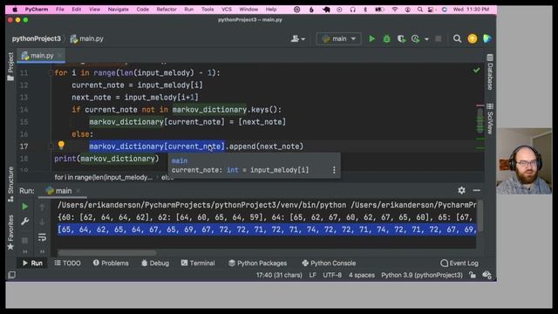Screen dimensions: 558x314
Task: Change UTF-8 file encoding
Action: pos(332,276)
